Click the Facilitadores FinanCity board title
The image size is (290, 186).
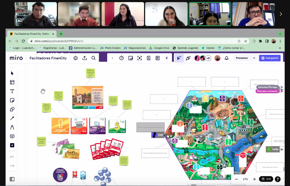48,58
